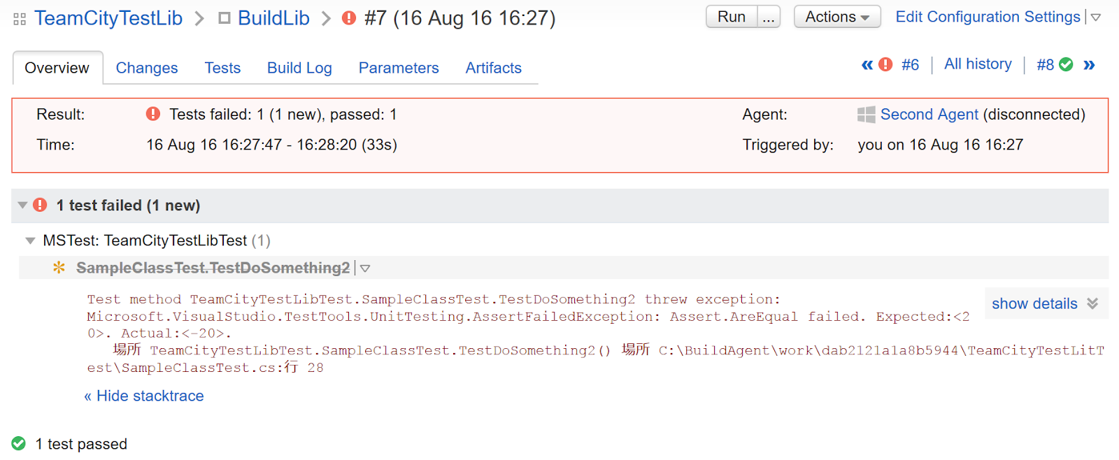
Task: Collapse the MSTest: TeamCityTestLibTest group
Action: click(x=30, y=240)
